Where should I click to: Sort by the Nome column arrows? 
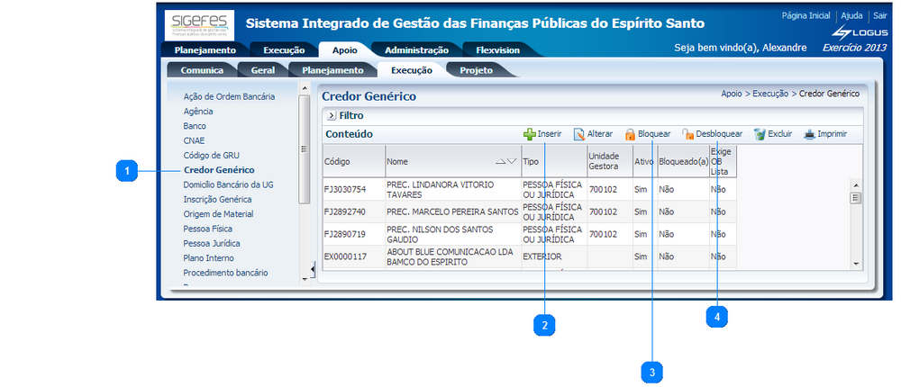pos(505,162)
